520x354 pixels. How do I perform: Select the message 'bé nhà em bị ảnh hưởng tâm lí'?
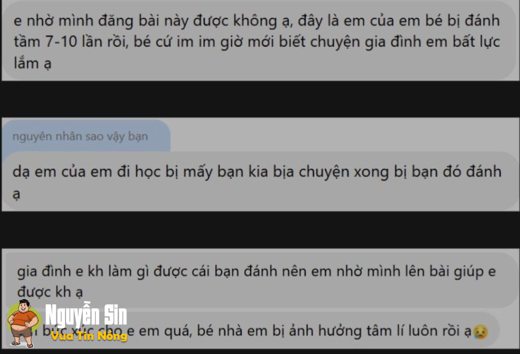[252, 331]
